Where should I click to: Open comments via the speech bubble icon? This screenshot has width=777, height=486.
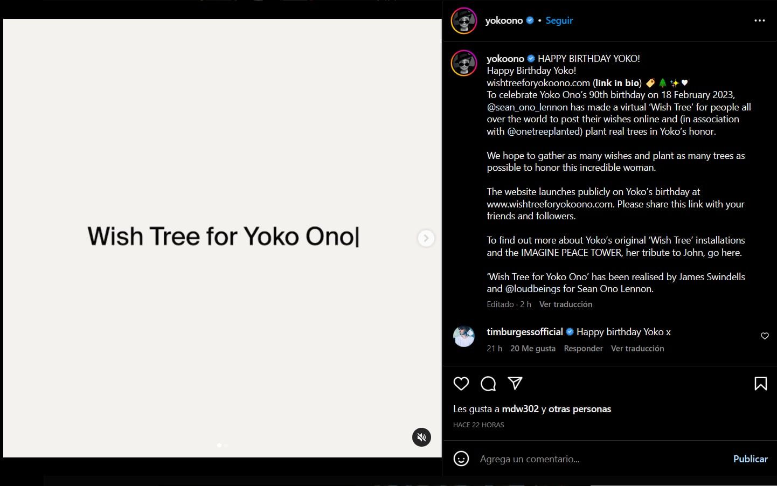coord(488,384)
